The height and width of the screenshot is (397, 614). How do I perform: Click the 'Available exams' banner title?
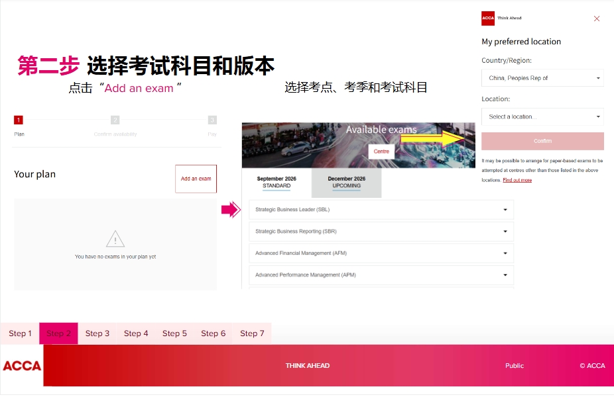point(381,130)
